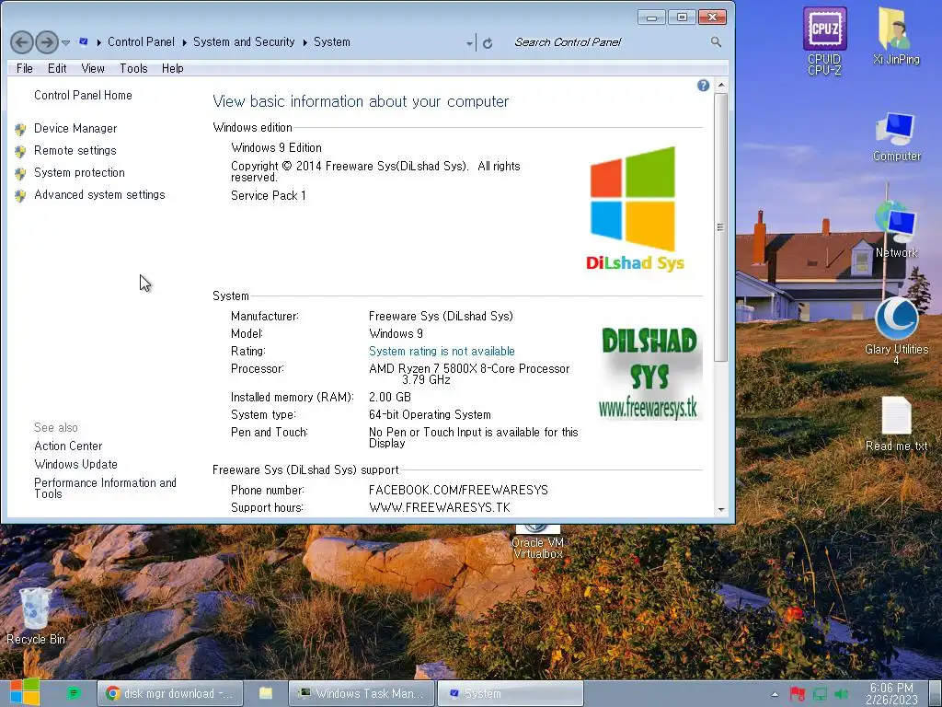This screenshot has height=707, width=942.
Task: Click '64-bit Operating System' text
Action: [430, 414]
